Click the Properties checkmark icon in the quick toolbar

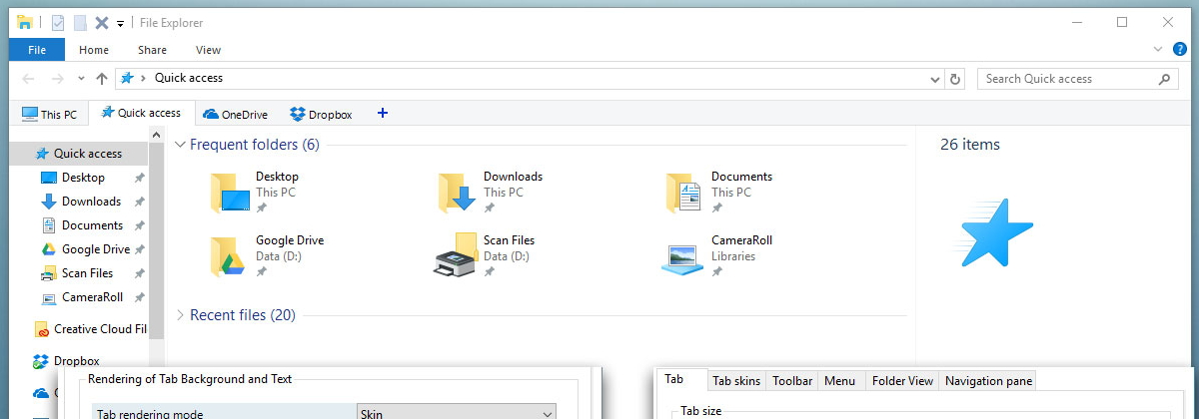pos(58,22)
